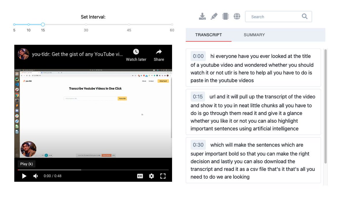Screen dimensions: 347x198
Task: Click the 'Play (k)' tooltip
Action: (x=27, y=164)
